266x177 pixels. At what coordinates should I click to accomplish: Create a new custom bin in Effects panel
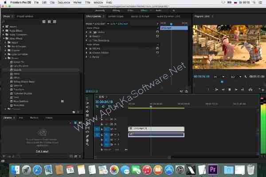pyautogui.click(x=74, y=112)
